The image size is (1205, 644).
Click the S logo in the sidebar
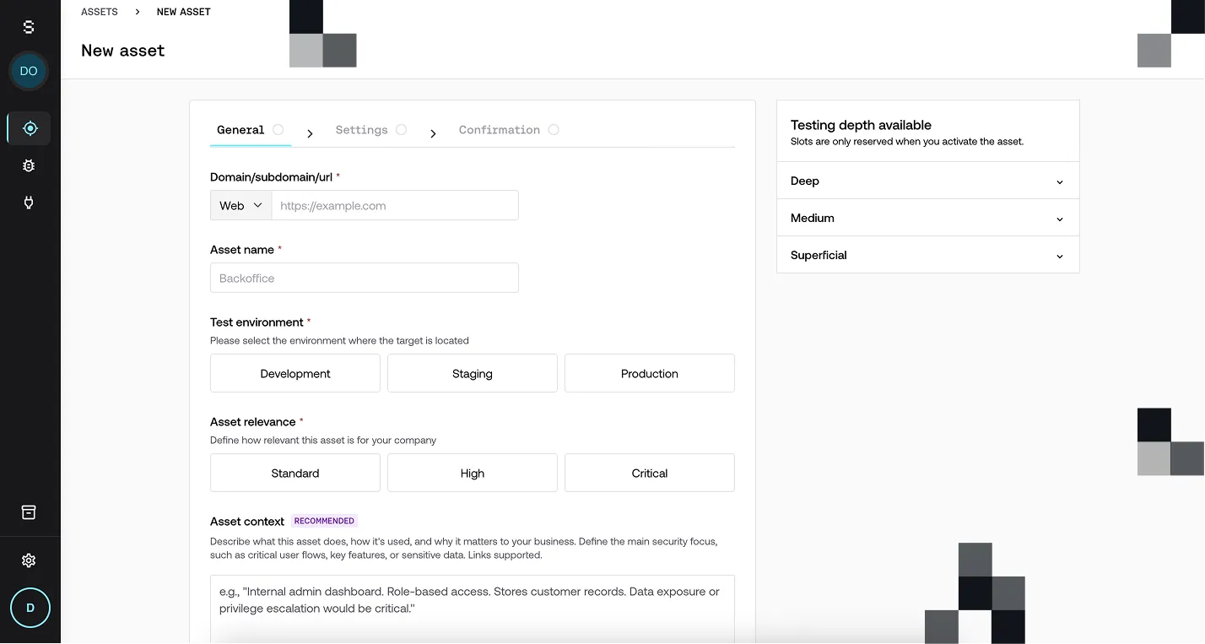(x=29, y=27)
